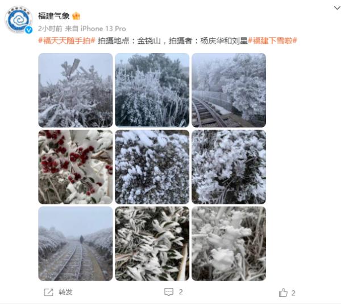Open the red berries in snow photo
This screenshot has height=304, width=341.
coord(76,167)
